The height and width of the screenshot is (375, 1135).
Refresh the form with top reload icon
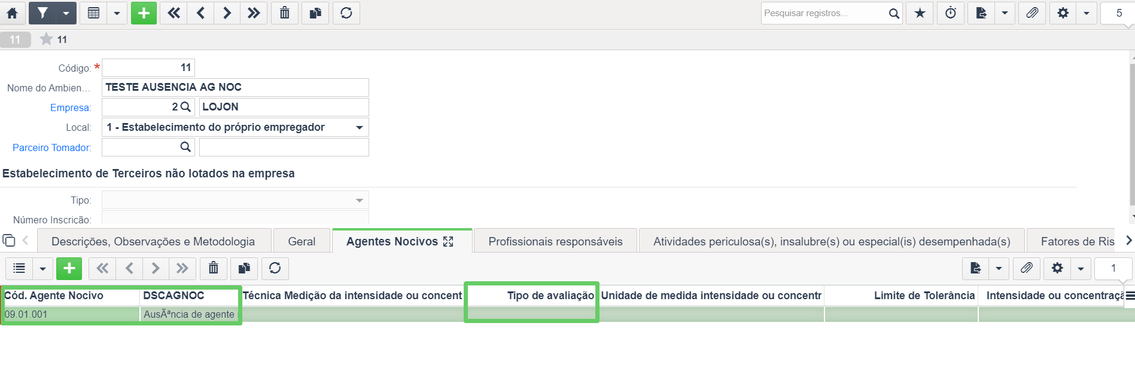click(346, 13)
